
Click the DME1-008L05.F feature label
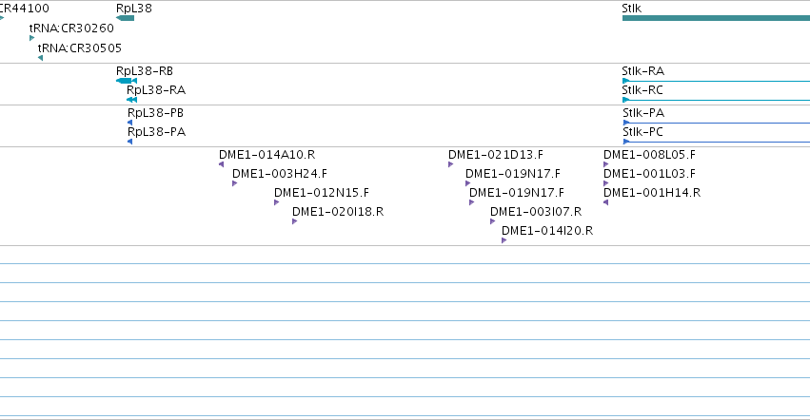(x=649, y=154)
